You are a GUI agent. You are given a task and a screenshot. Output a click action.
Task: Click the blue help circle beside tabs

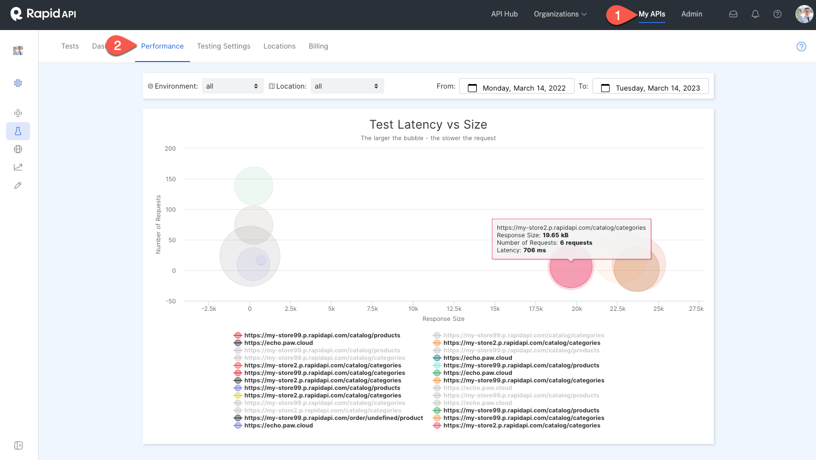801,47
